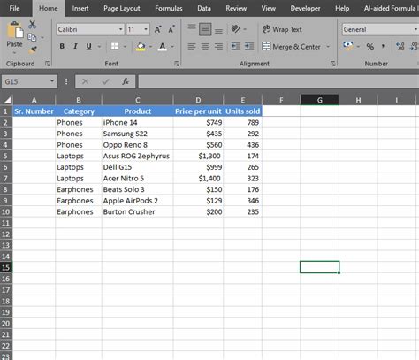Click the formula bar Cancel X icon

pos(86,81)
